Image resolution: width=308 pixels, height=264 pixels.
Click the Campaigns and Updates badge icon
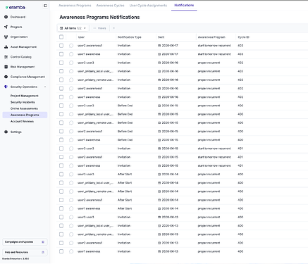[43, 242]
